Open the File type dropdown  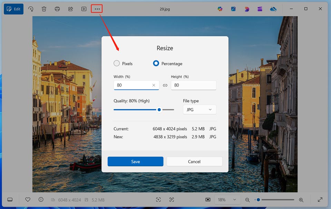199,109
